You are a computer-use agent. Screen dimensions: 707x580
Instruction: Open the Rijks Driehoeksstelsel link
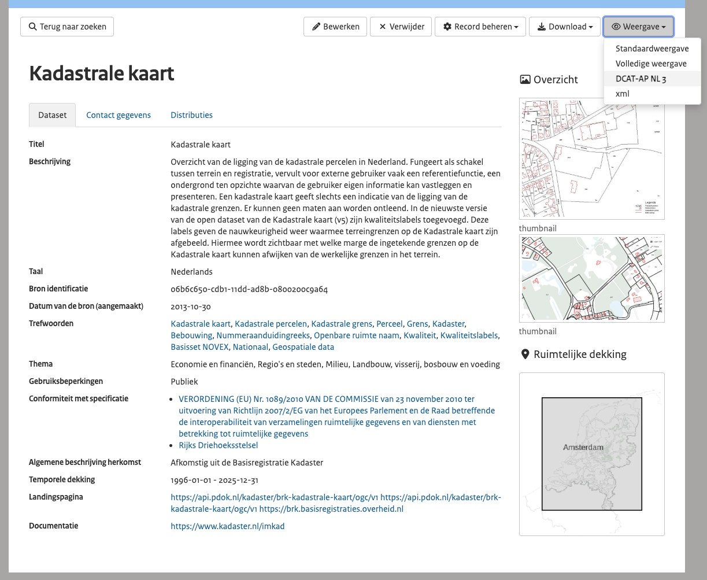point(218,445)
